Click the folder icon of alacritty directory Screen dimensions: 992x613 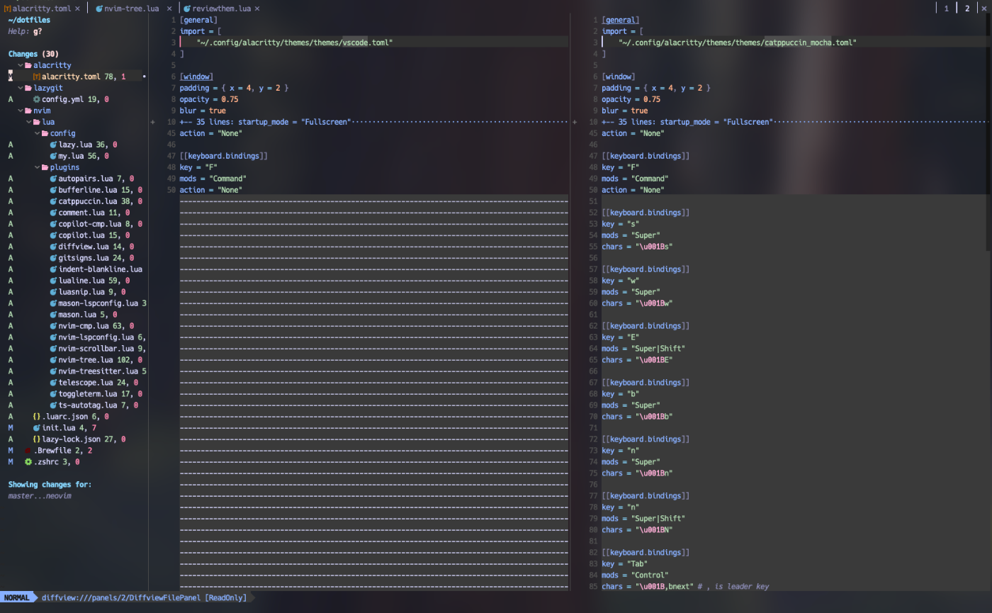pyautogui.click(x=28, y=65)
